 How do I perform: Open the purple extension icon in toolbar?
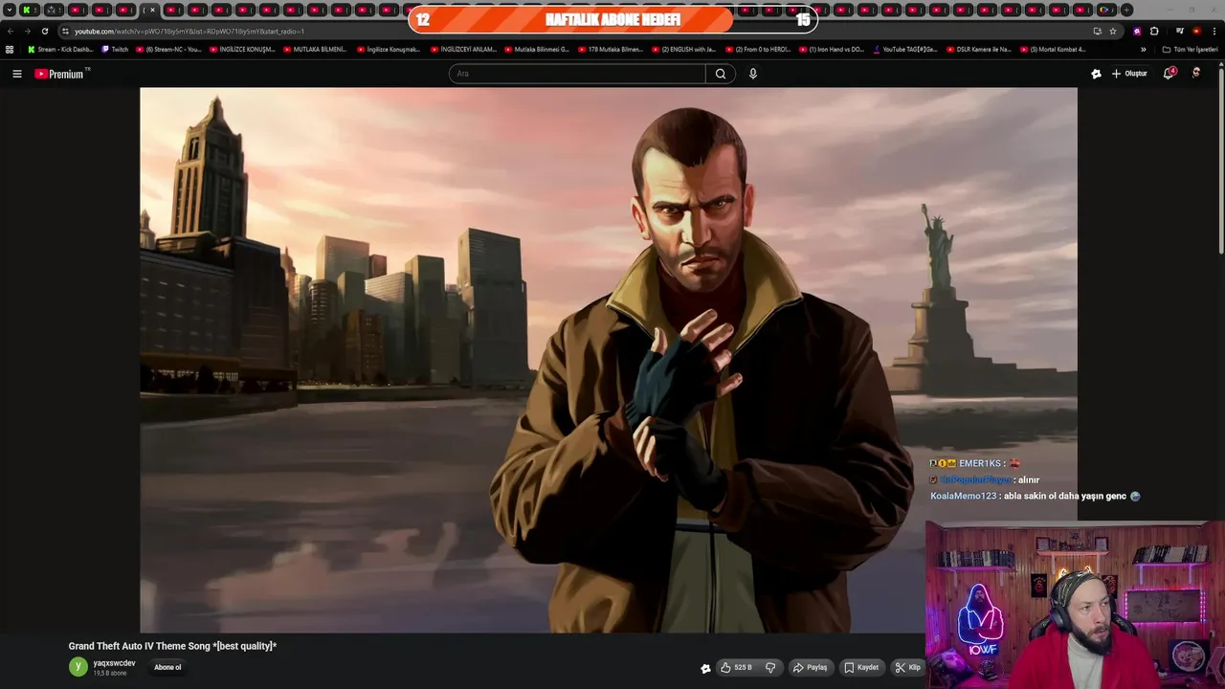tap(1137, 31)
